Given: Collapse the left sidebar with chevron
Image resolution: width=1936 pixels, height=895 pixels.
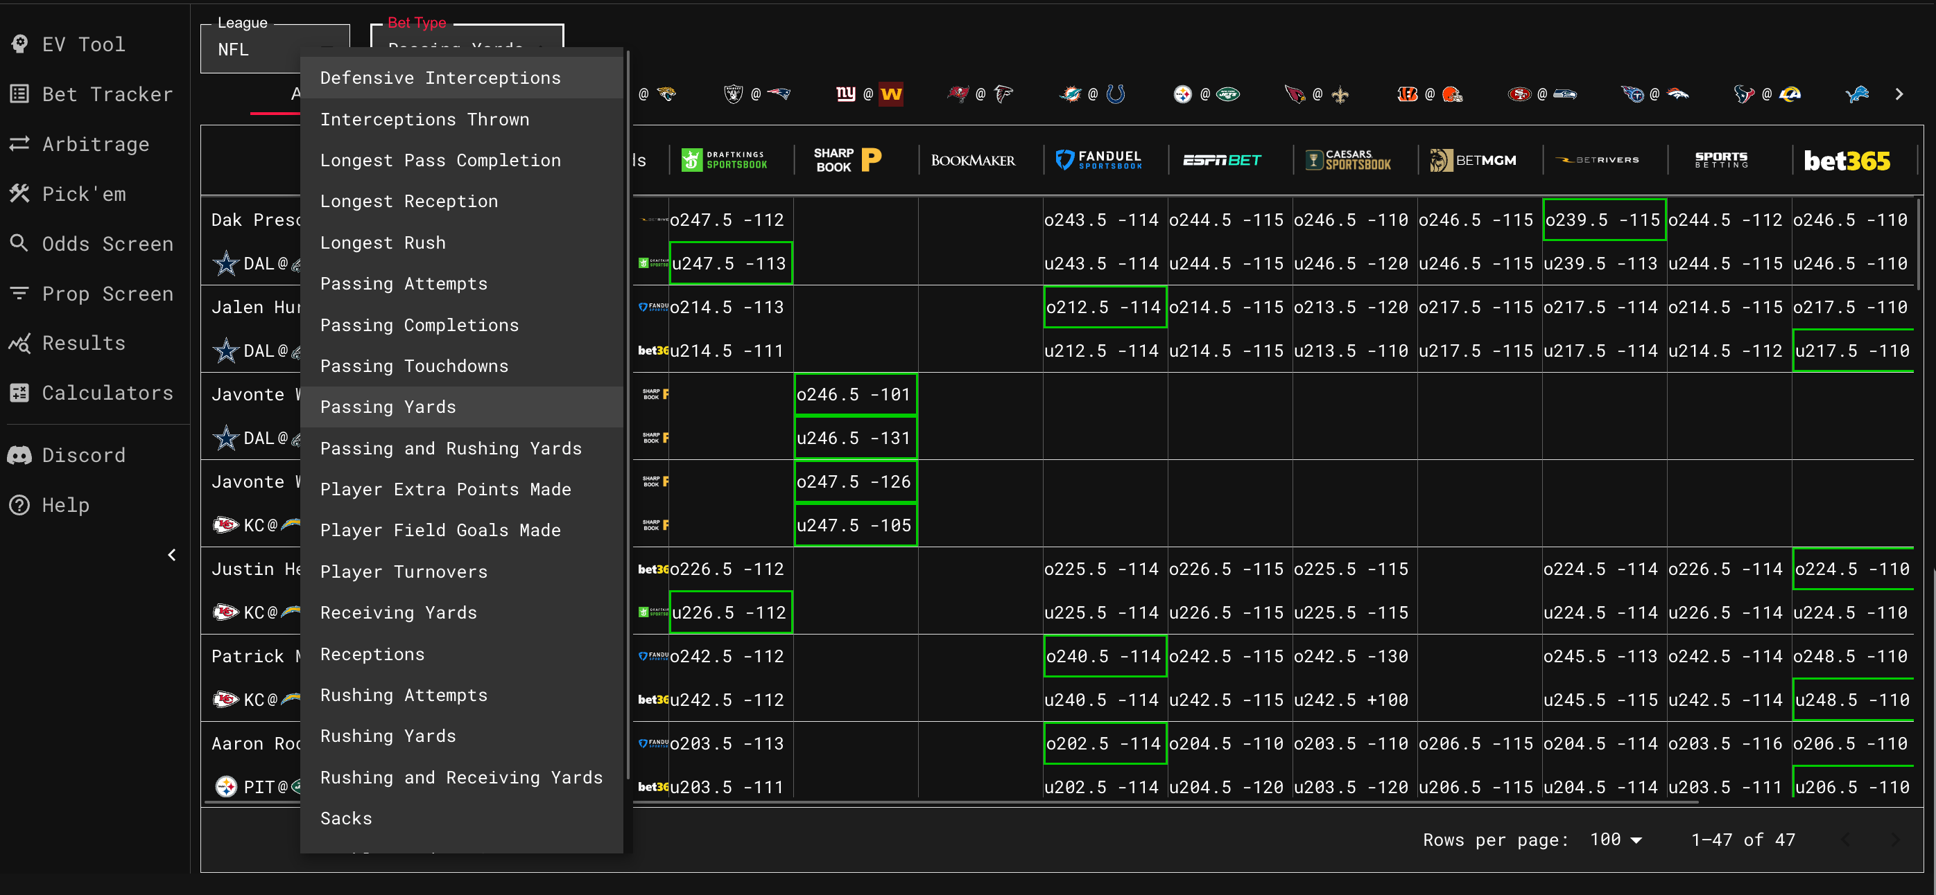Looking at the screenshot, I should click(172, 555).
